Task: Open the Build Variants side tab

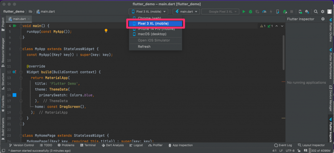Action: tap(3, 129)
